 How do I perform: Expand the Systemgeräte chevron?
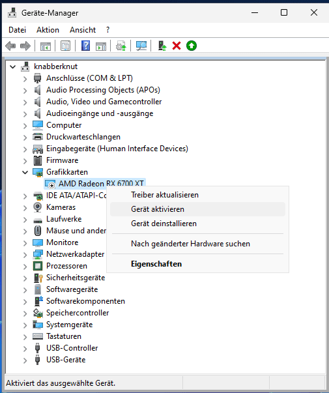point(25,325)
